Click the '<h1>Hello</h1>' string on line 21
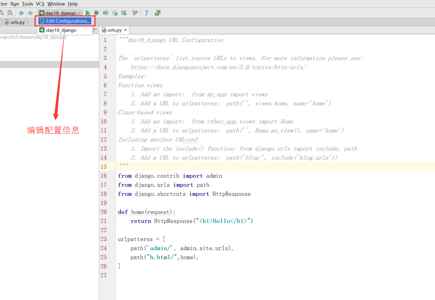 coord(223,221)
